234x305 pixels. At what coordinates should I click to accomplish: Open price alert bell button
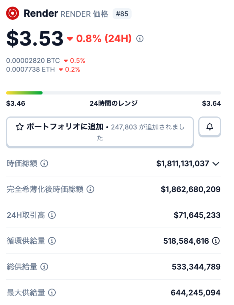point(210,127)
